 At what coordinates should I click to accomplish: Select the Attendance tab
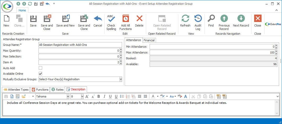133,40
